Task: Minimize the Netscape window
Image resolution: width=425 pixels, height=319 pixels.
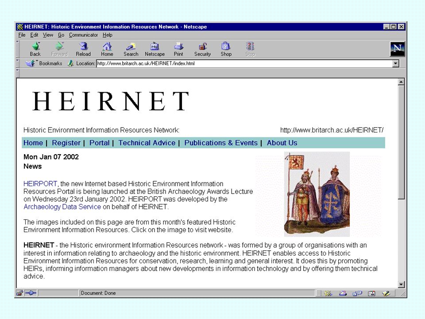Action: [x=386, y=27]
